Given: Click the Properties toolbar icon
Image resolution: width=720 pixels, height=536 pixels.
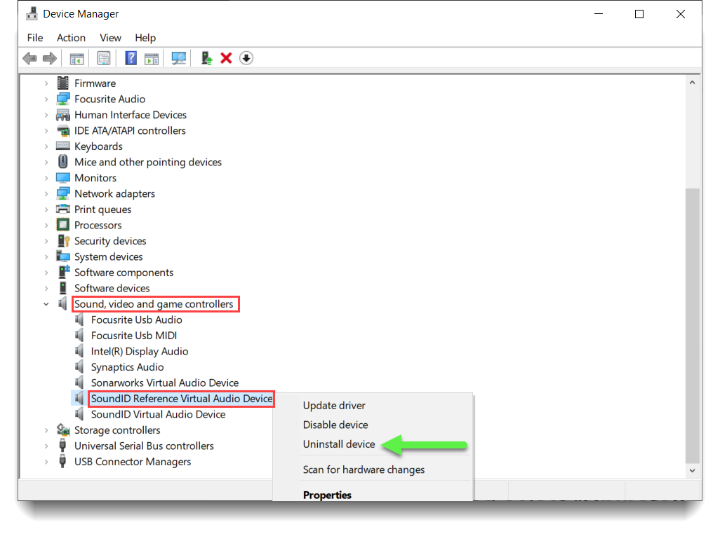Looking at the screenshot, I should coord(104,58).
